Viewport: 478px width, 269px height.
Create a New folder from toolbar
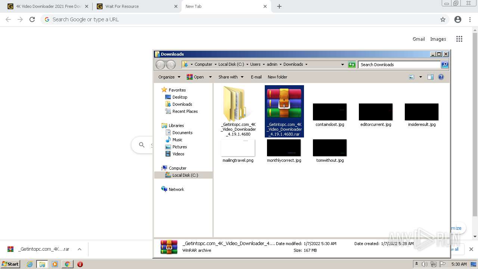pos(277,77)
